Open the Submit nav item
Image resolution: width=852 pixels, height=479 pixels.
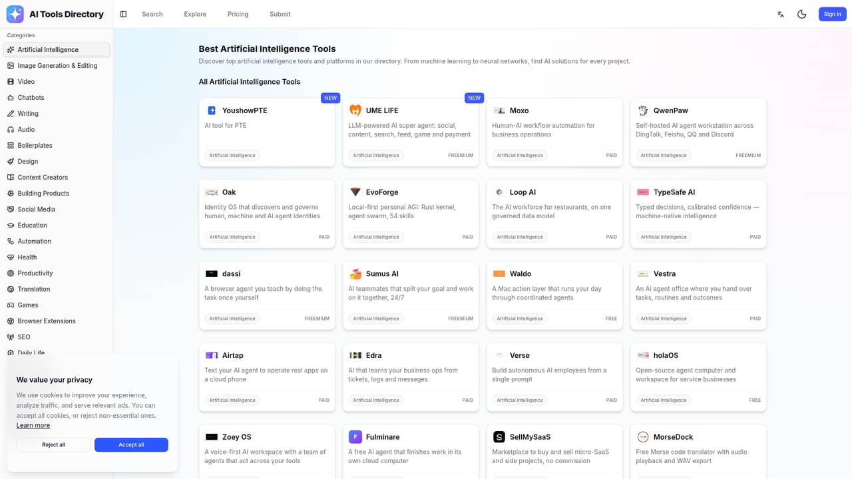click(280, 14)
